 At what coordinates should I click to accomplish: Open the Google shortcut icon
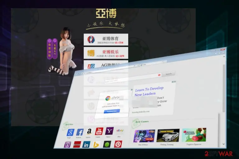pos(70,132)
